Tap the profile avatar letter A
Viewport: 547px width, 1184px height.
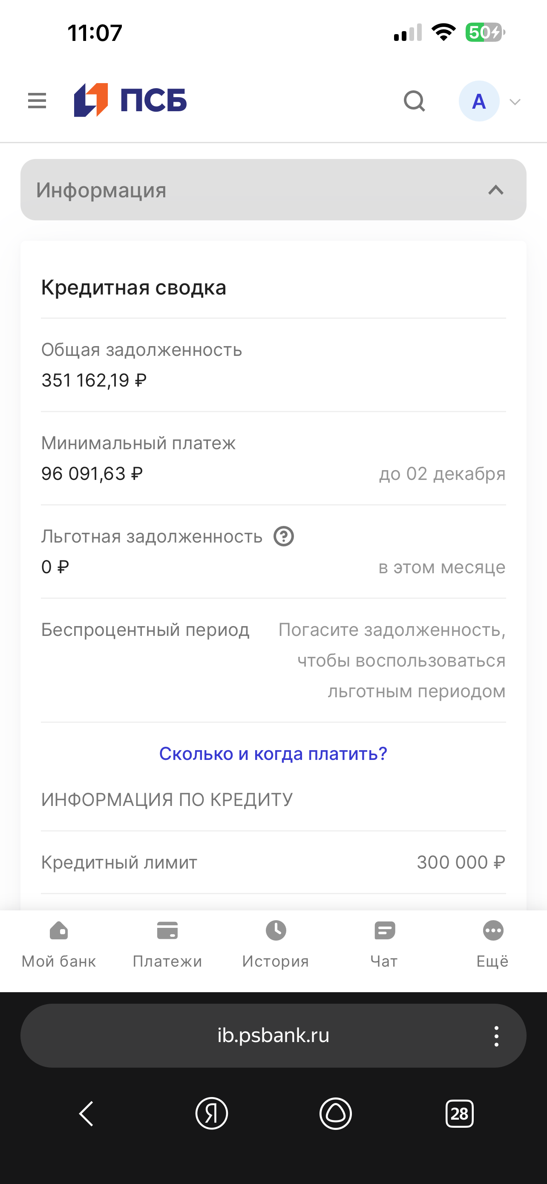[x=479, y=101]
